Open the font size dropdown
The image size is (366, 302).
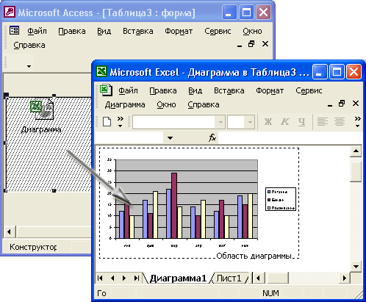(x=250, y=122)
